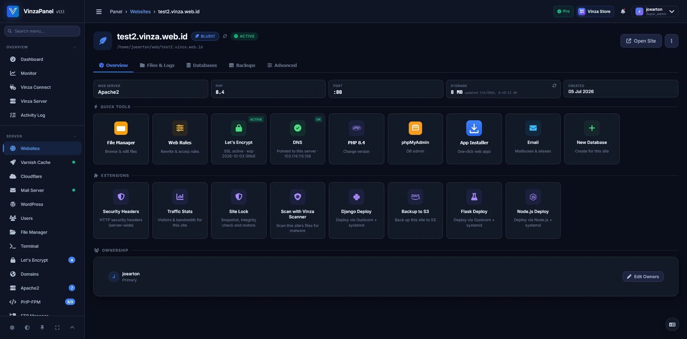
Task: Open the Site Lock extension
Action: pyautogui.click(x=239, y=210)
